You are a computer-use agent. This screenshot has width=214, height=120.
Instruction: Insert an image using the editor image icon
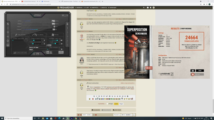pyautogui.click(x=110, y=96)
